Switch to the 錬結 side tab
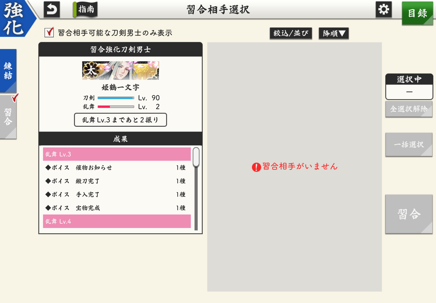The width and height of the screenshot is (436, 303). pos(8,71)
